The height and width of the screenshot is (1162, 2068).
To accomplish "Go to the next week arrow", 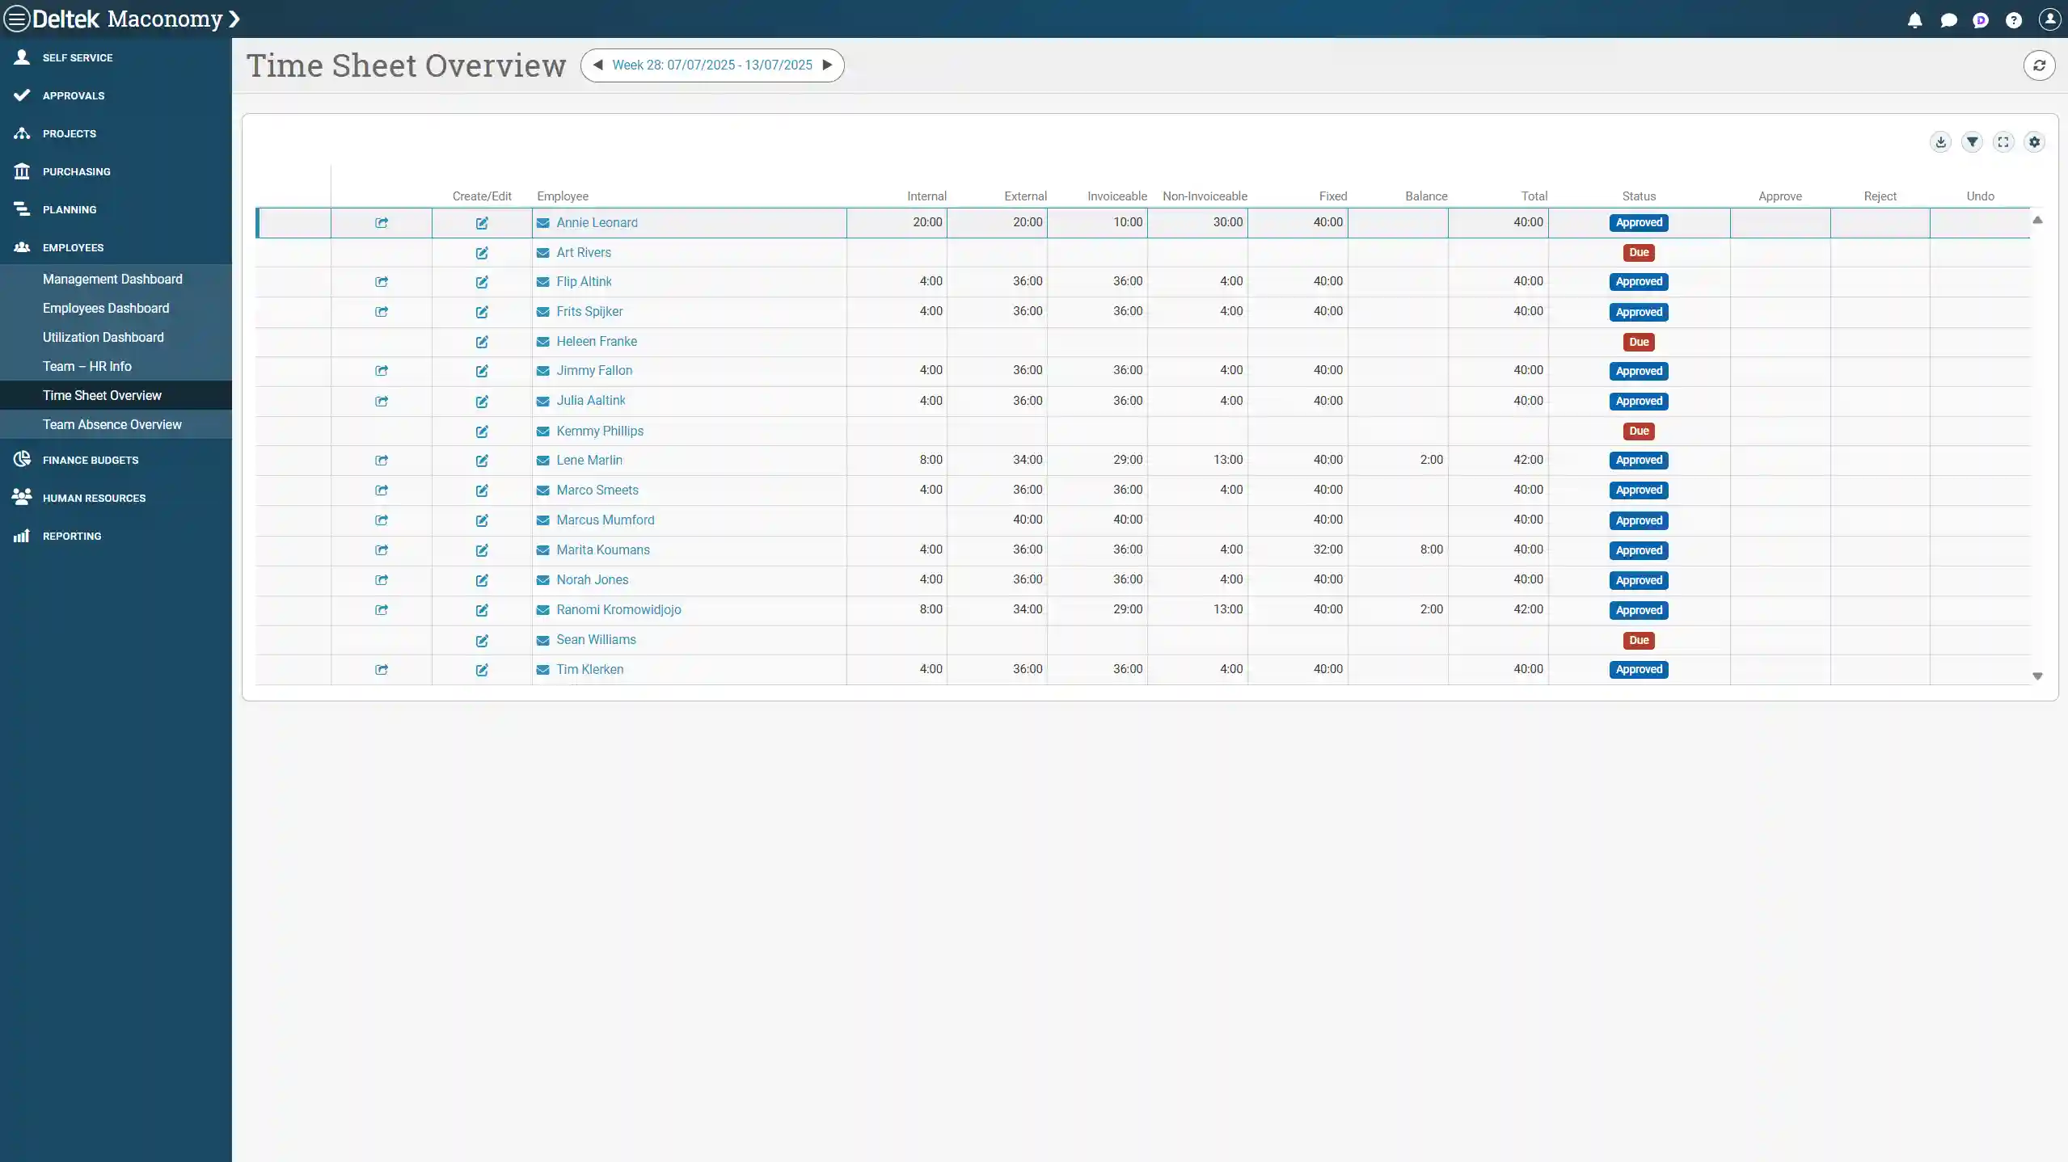I will coord(827,65).
